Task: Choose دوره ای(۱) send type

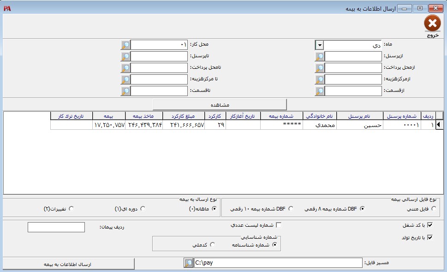Action: click(143, 209)
